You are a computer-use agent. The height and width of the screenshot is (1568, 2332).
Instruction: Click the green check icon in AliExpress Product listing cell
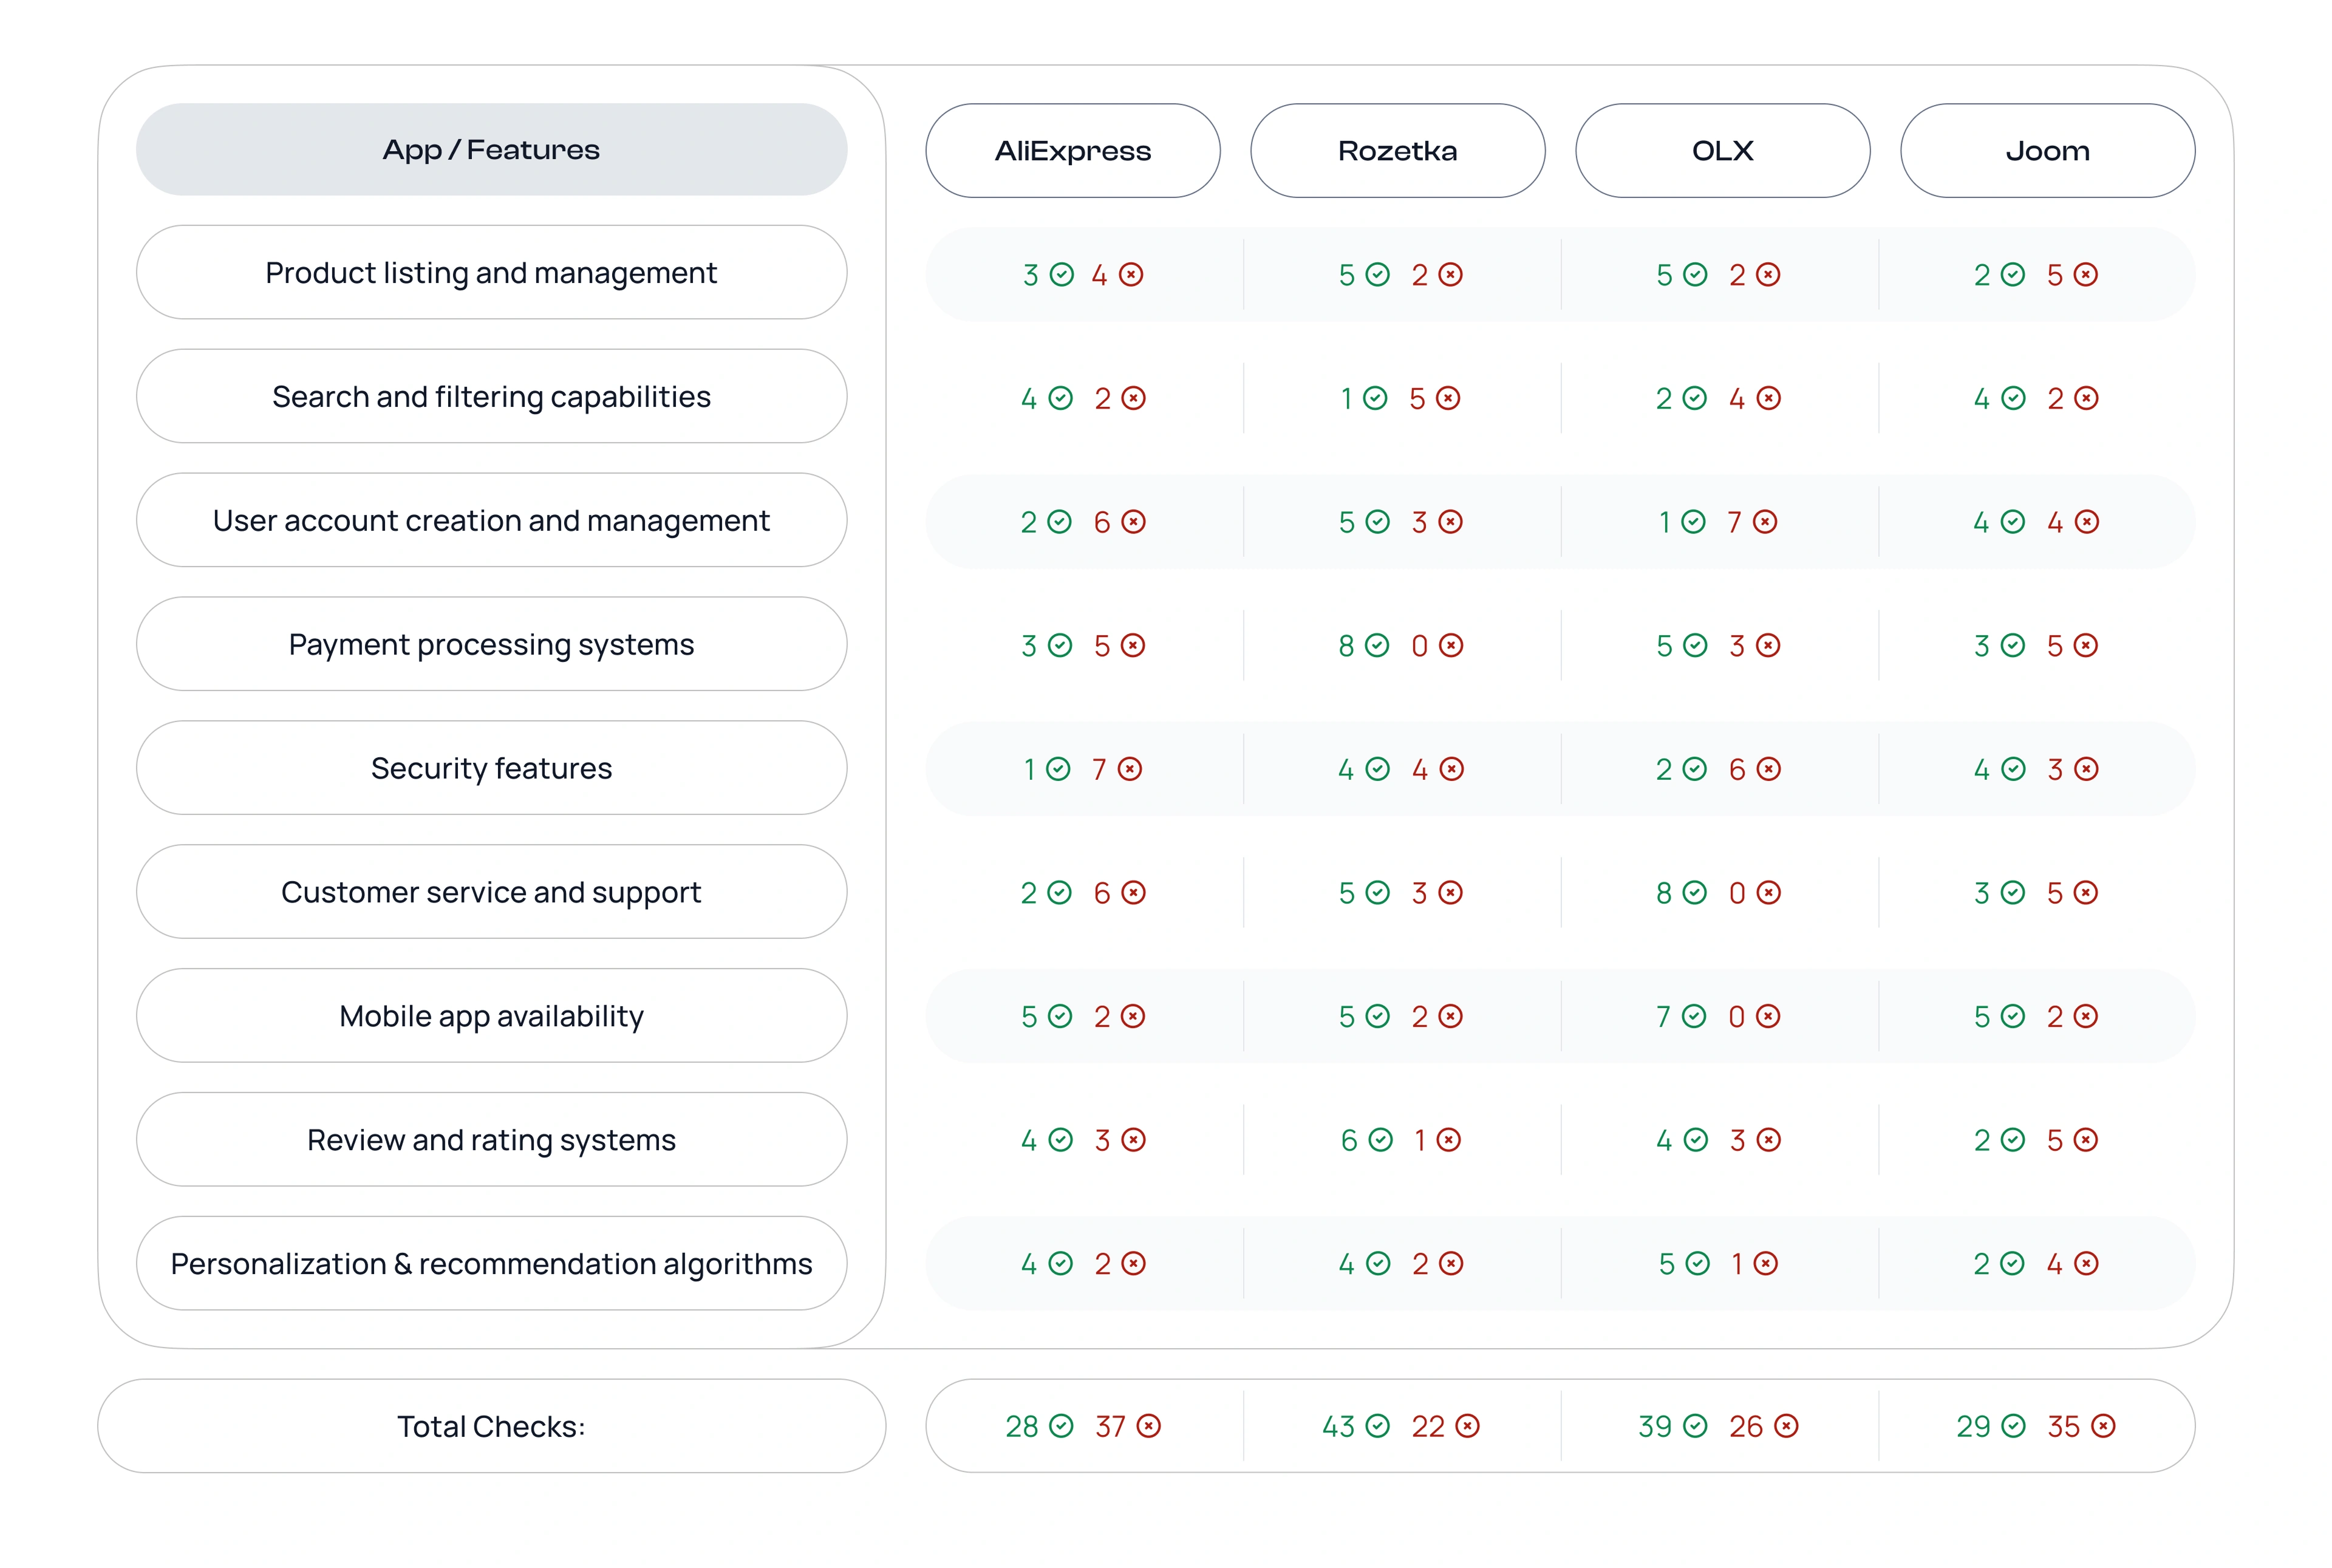1061,274
